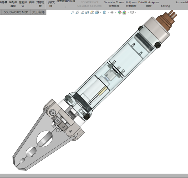Select the Zoom to Area tool
Image resolution: width=188 pixels, height=178 pixels.
tap(77, 12)
